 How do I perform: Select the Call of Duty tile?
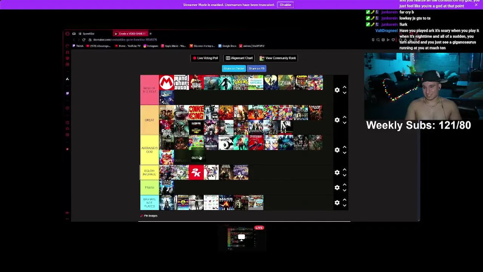[211, 142]
